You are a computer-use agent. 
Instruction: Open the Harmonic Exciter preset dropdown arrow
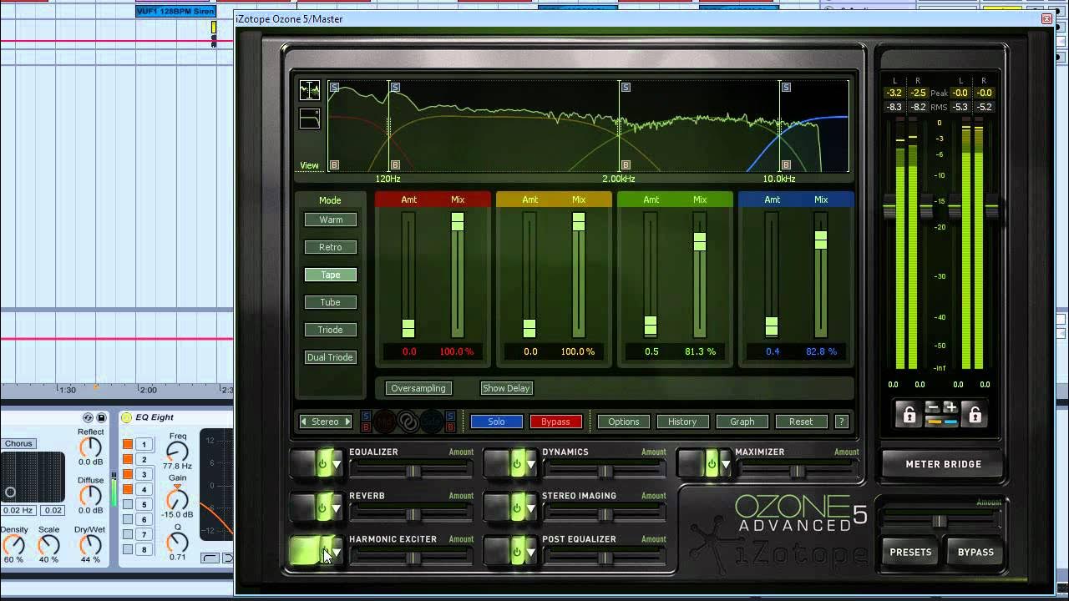pyautogui.click(x=337, y=552)
